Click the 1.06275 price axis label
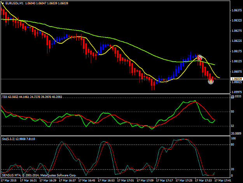Screen dimensions: 243x183 pyautogui.click(x=237, y=30)
